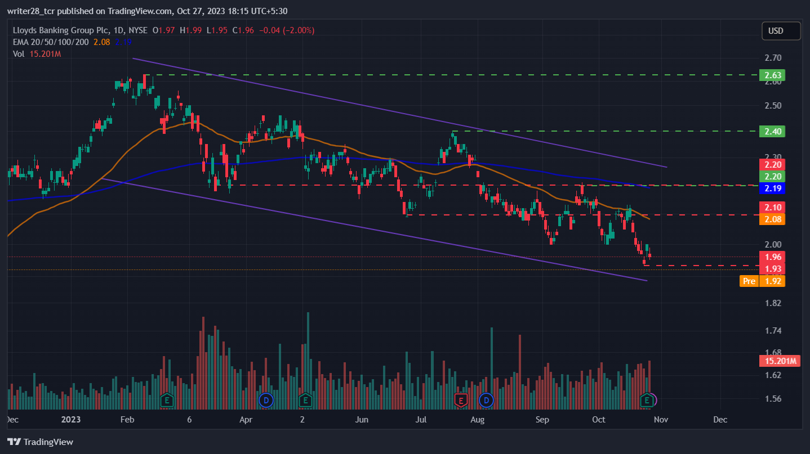Click the 1.82 price scale value

(773, 303)
